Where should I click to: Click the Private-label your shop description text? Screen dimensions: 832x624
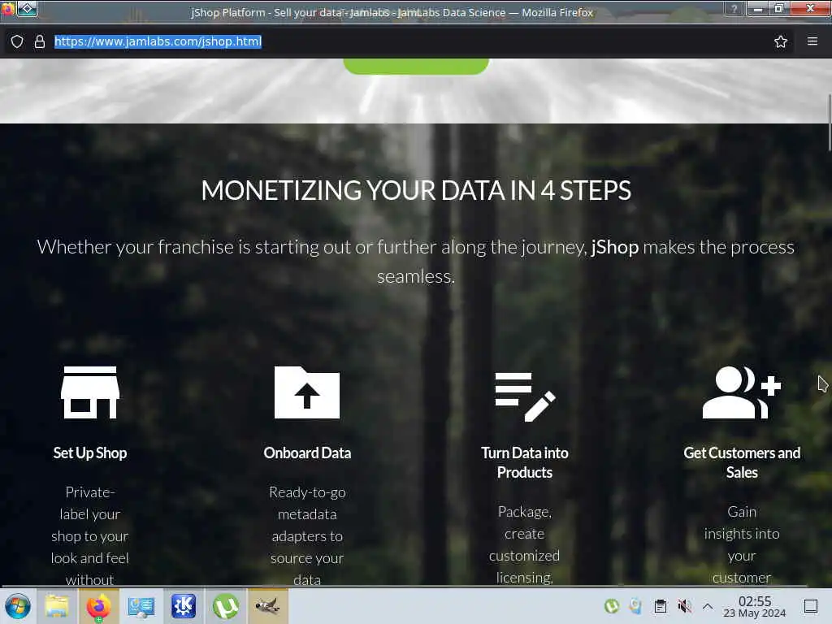coord(90,536)
